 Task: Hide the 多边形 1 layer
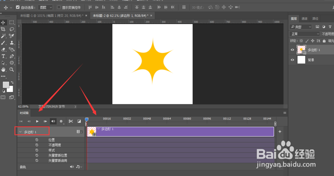tap(292, 50)
